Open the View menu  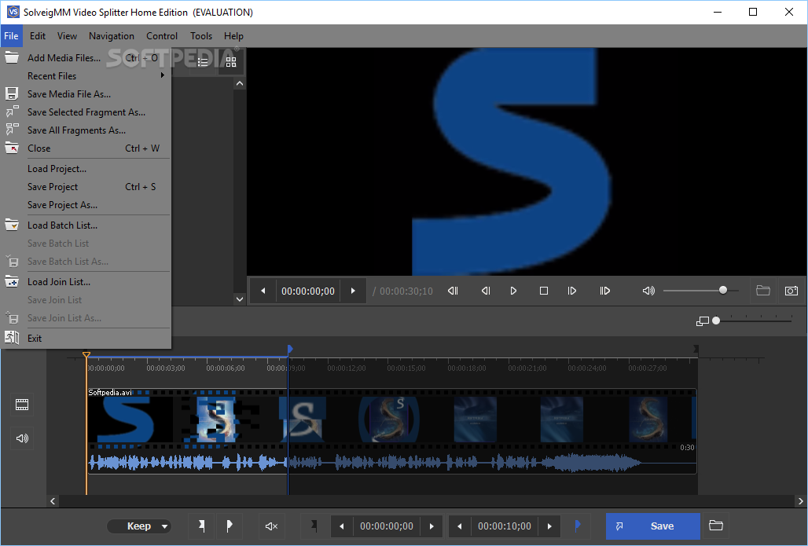coord(67,36)
